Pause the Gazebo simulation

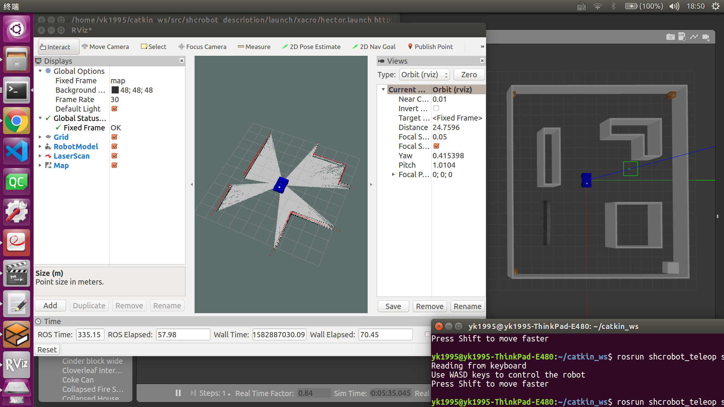point(178,393)
